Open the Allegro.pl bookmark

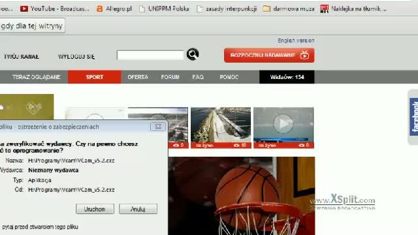(114, 8)
